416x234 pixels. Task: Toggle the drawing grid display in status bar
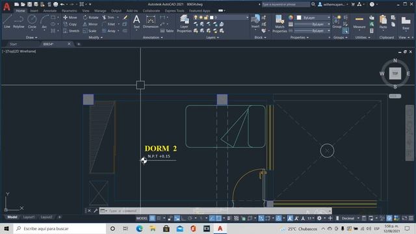point(152,218)
